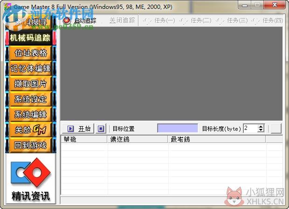Select the 机械码追踪 sidebar tab

(x=31, y=38)
